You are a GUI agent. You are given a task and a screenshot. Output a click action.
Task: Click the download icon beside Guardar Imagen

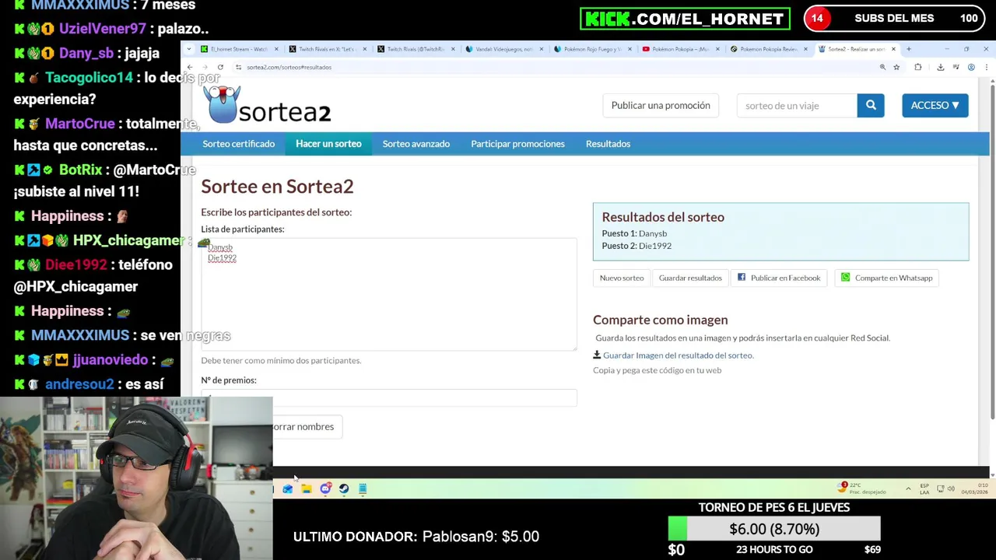coord(597,355)
